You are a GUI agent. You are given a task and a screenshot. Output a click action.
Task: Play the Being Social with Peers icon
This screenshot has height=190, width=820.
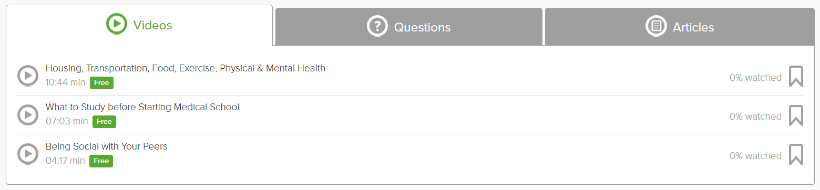[x=28, y=154]
